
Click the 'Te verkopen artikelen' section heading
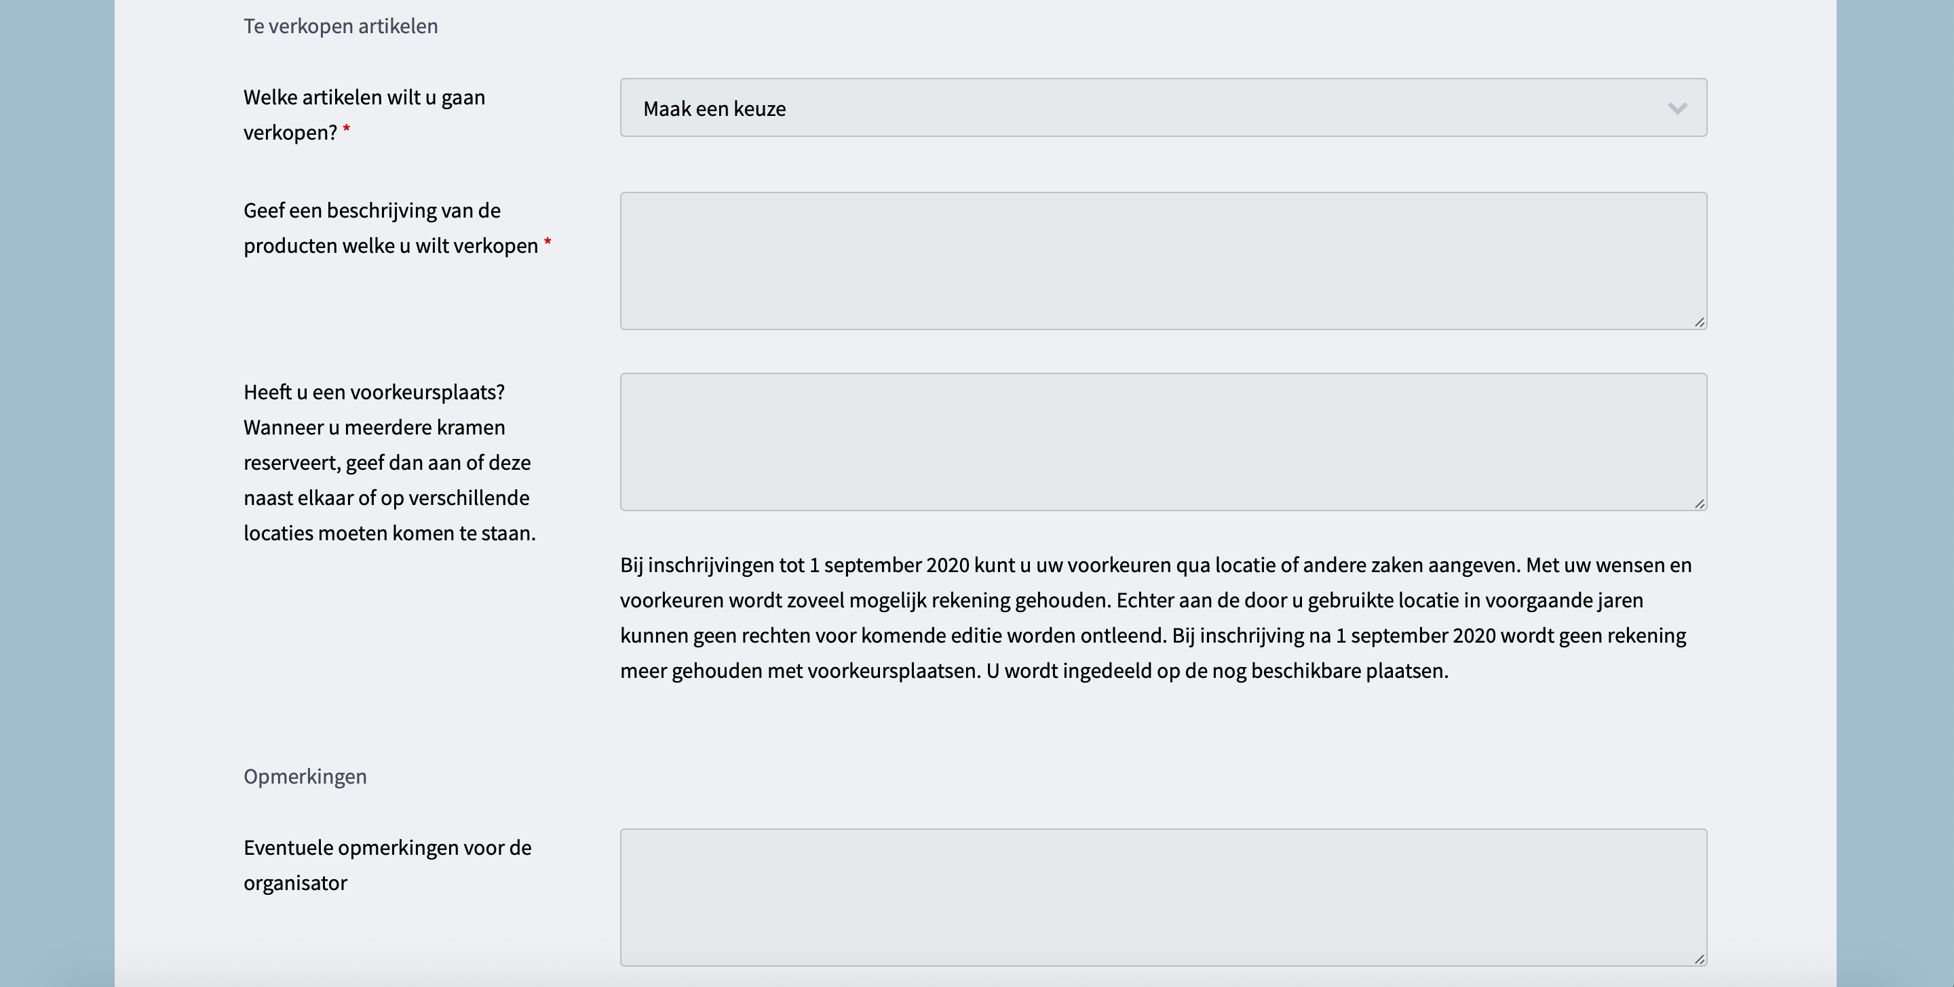coord(341,26)
